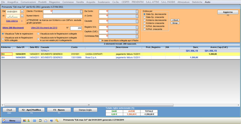Open the Statistiche menu
241x124 pixels.
point(197,2)
